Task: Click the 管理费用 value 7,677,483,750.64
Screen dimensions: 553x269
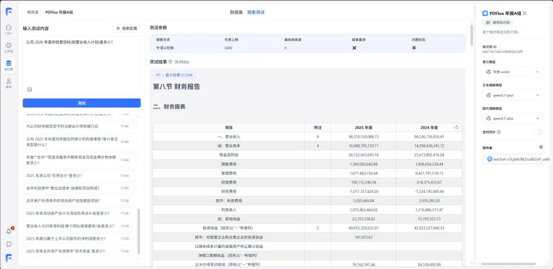Action: [363, 173]
